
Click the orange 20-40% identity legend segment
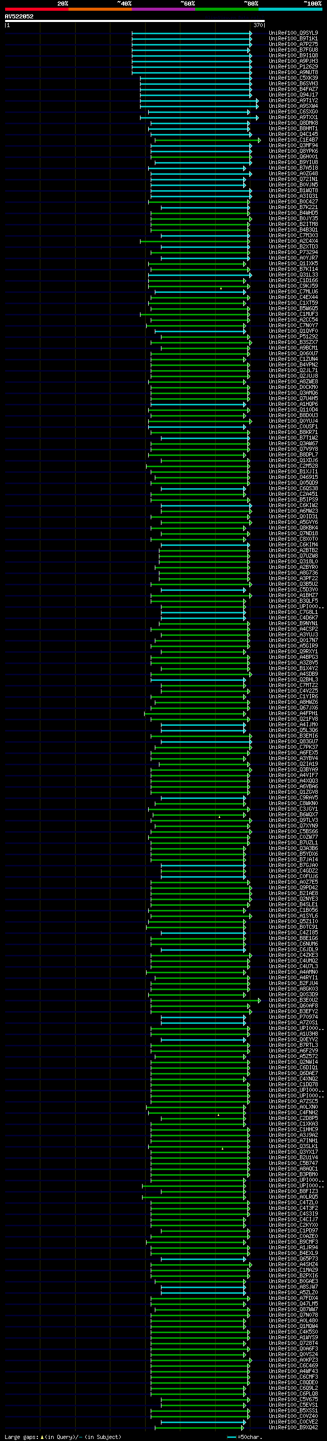100,10
